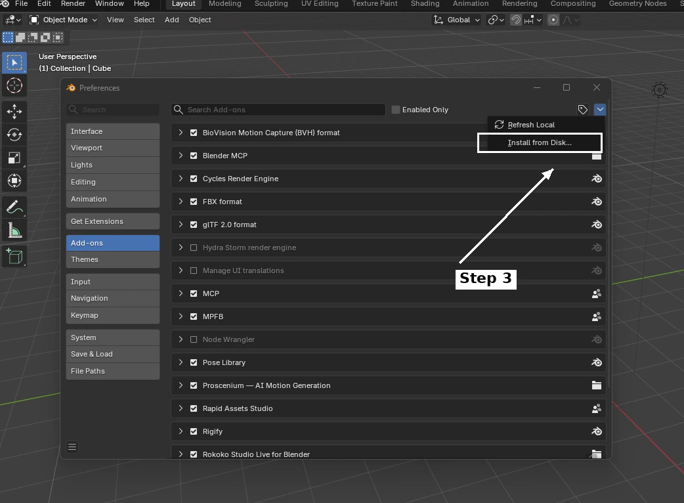Open the Save & Load section
The width and height of the screenshot is (684, 503).
(113, 354)
